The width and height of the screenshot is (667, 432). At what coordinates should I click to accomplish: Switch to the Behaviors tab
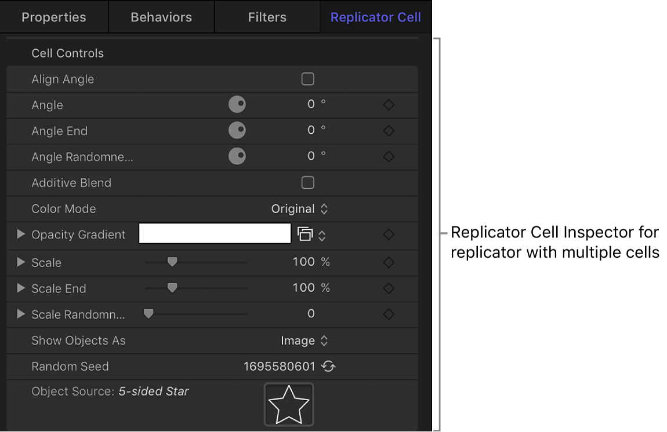pos(161,17)
